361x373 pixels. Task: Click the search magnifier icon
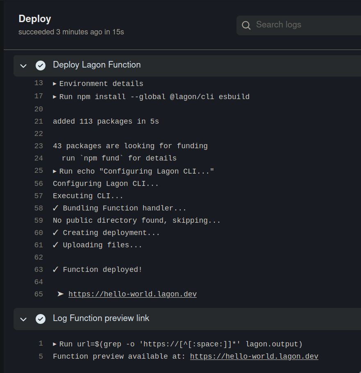point(246,25)
